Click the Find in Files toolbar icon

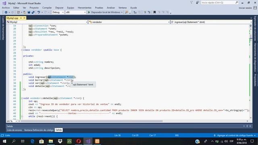(x=126, y=12)
